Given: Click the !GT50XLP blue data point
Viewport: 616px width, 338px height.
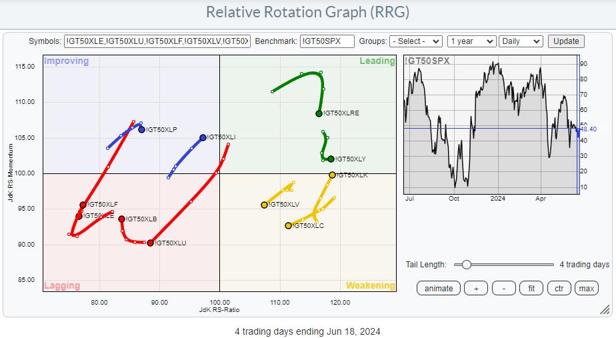Looking at the screenshot, I should pos(141,129).
